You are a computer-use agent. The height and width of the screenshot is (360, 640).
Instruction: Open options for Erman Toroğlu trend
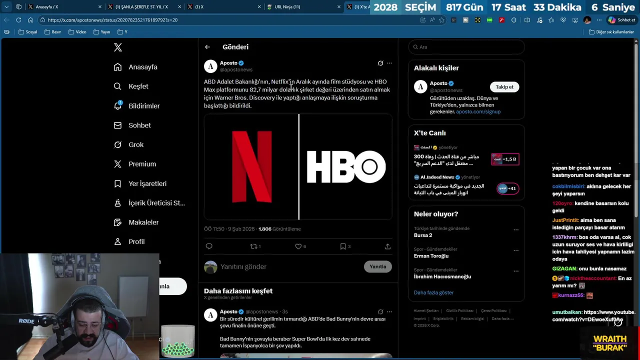pyautogui.click(x=516, y=250)
